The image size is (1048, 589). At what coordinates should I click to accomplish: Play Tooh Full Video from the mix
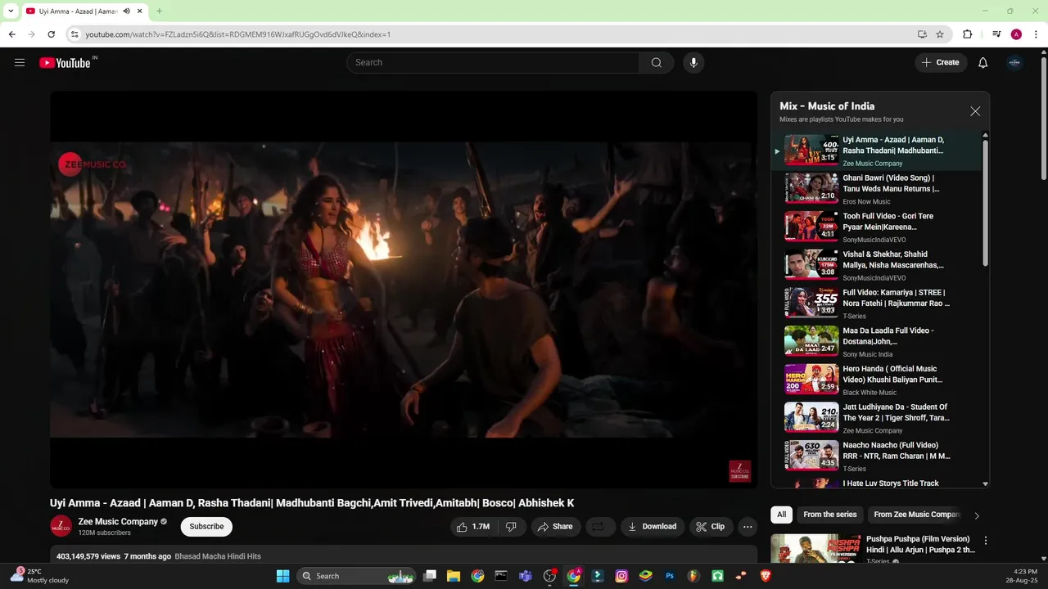pos(876,227)
